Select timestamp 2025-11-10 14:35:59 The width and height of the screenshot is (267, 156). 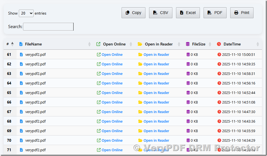point(239,131)
